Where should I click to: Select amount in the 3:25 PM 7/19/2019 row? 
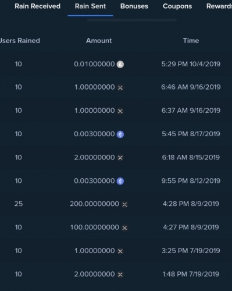click(95, 251)
